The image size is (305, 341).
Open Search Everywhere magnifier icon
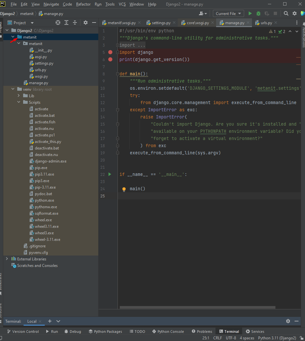(286, 13)
